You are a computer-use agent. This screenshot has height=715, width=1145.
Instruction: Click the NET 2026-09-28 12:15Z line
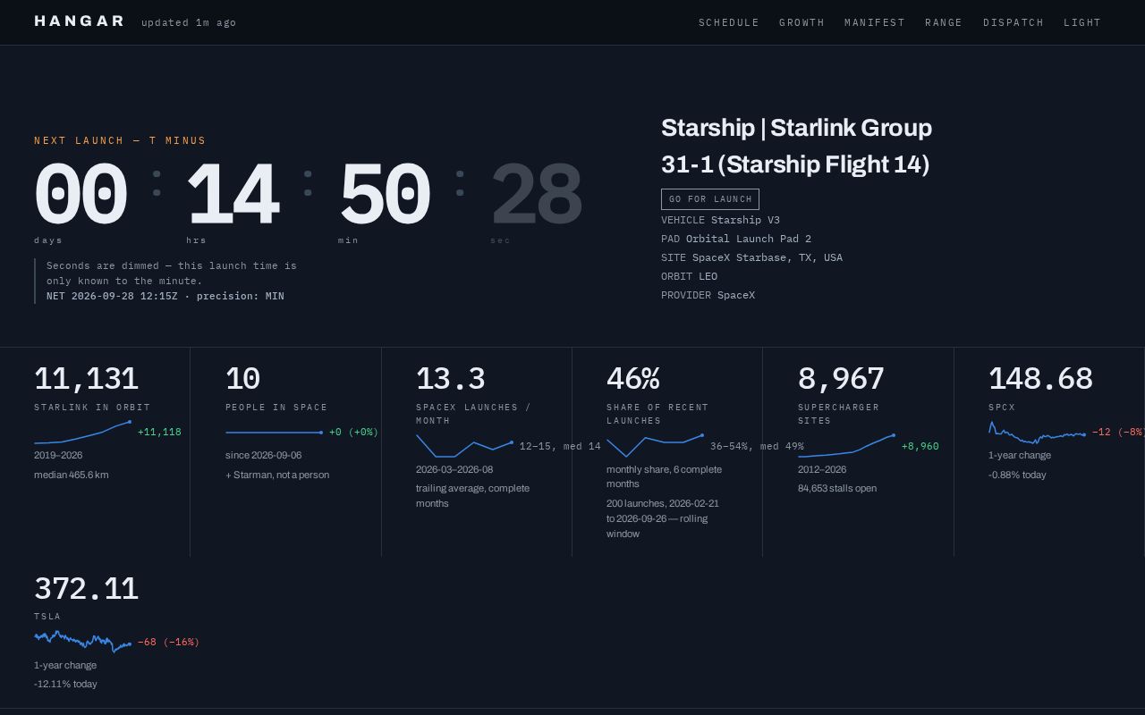coord(165,296)
